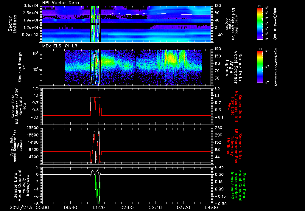
Task: Click the '00:40' time tick label
Action: point(70,208)
